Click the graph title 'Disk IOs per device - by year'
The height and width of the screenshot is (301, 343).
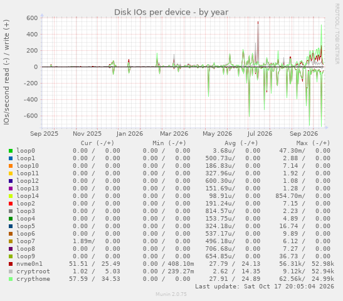pos(171,13)
